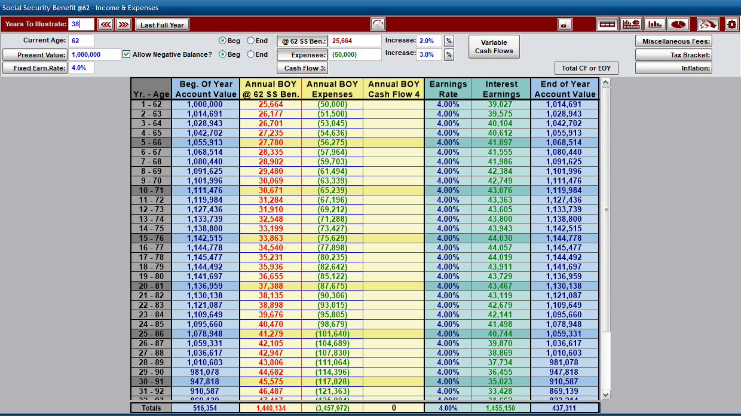This screenshot has height=416, width=741.
Task: Click @ 62 SS Ben. button
Action: 302,41
